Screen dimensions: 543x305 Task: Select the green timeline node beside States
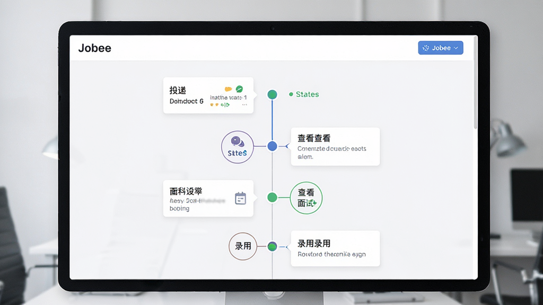(272, 94)
